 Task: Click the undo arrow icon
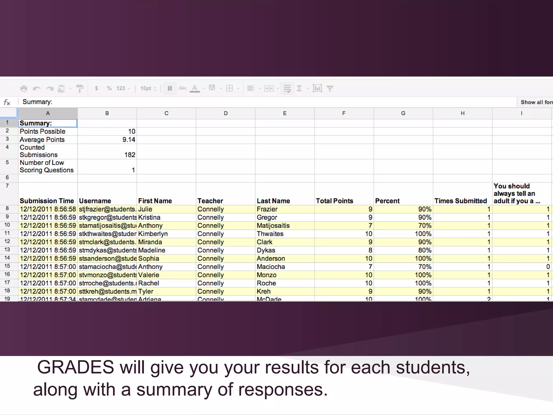click(37, 88)
